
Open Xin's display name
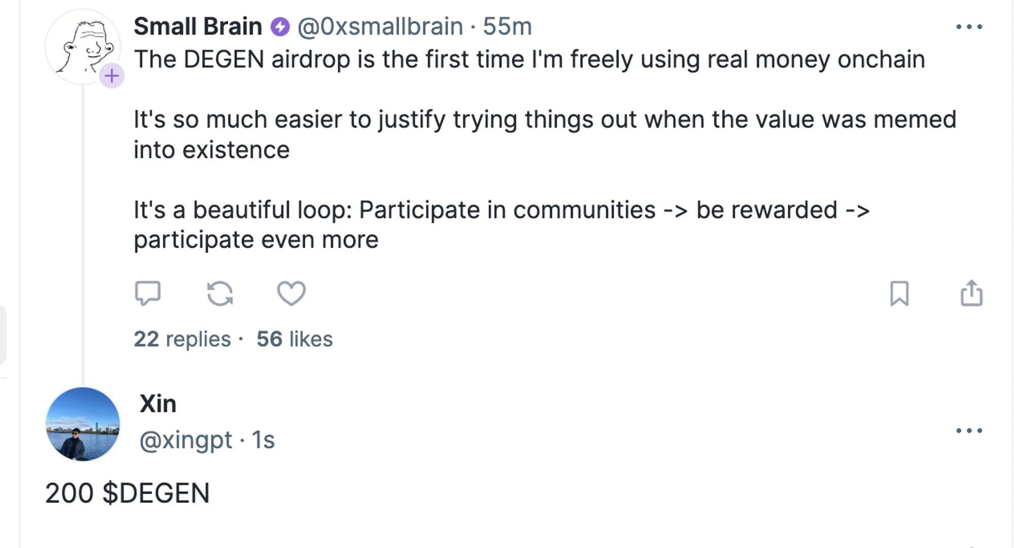point(158,404)
